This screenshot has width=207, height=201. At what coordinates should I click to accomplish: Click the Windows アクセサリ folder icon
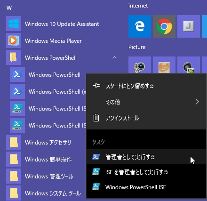pos(14,142)
